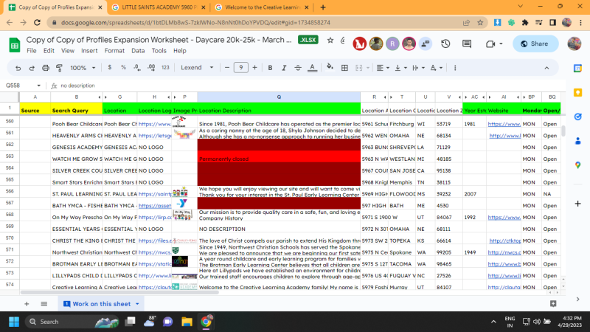Open text color picker
The width and height of the screenshot is (590, 332).
312,68
